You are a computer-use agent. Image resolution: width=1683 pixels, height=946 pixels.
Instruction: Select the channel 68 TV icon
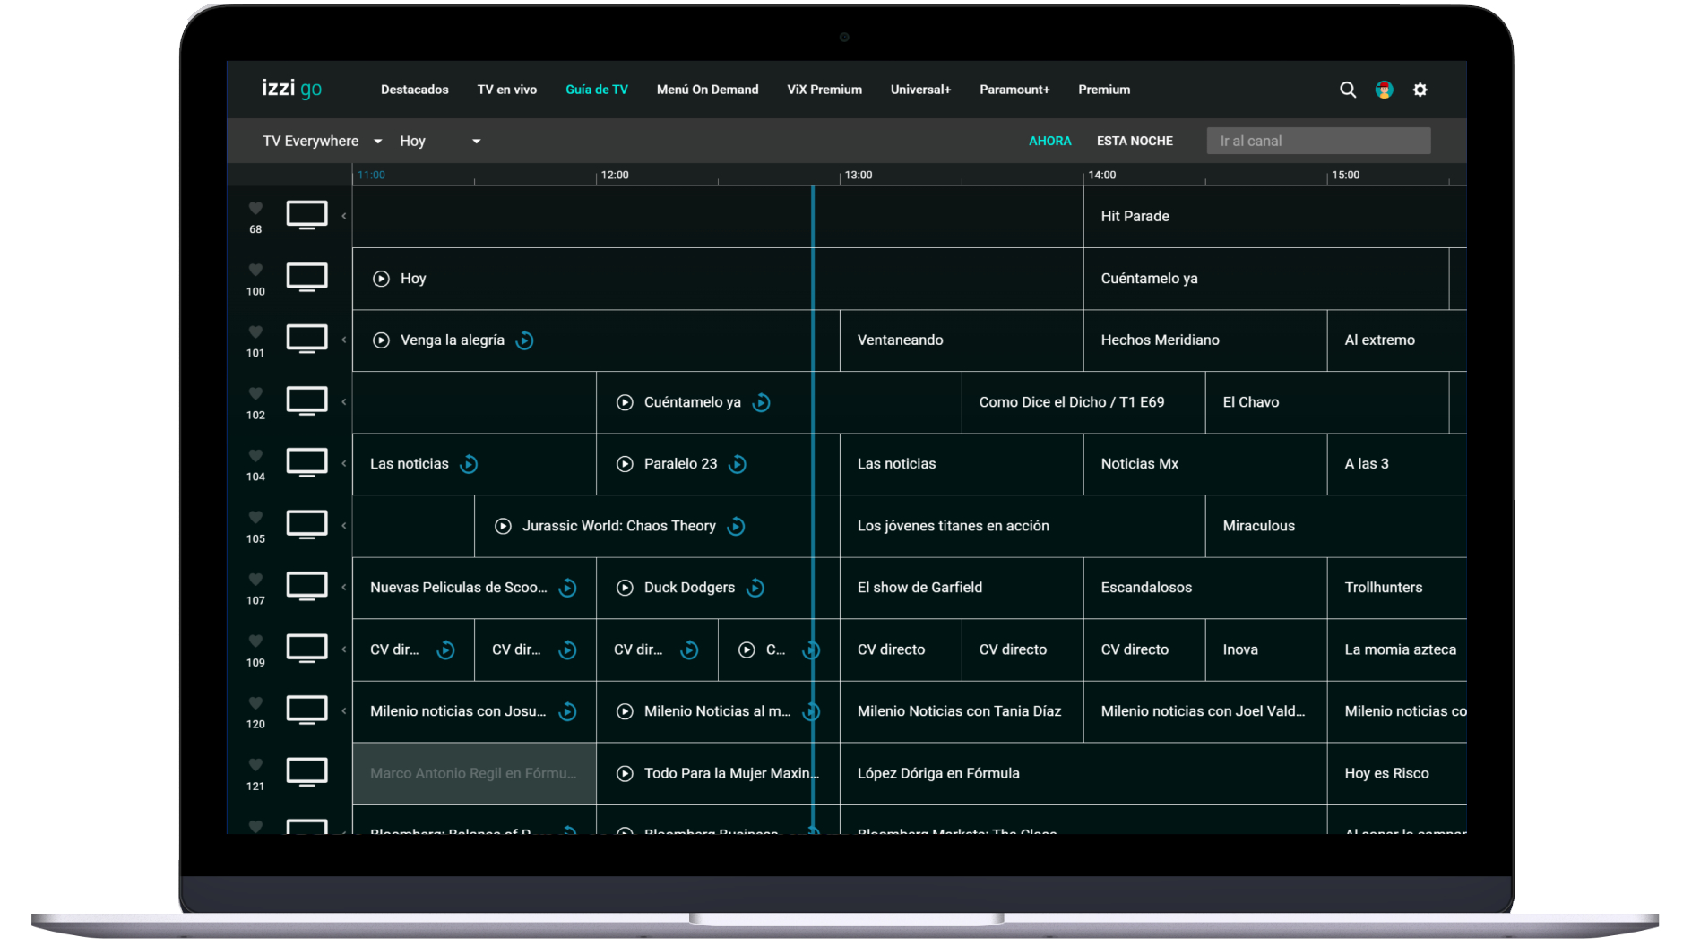tap(306, 215)
